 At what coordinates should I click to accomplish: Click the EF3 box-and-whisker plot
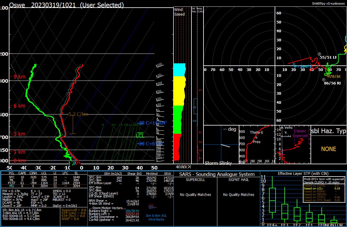coord(285,205)
